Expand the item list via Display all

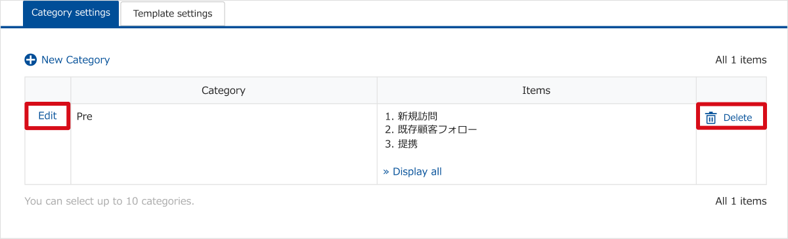412,172
